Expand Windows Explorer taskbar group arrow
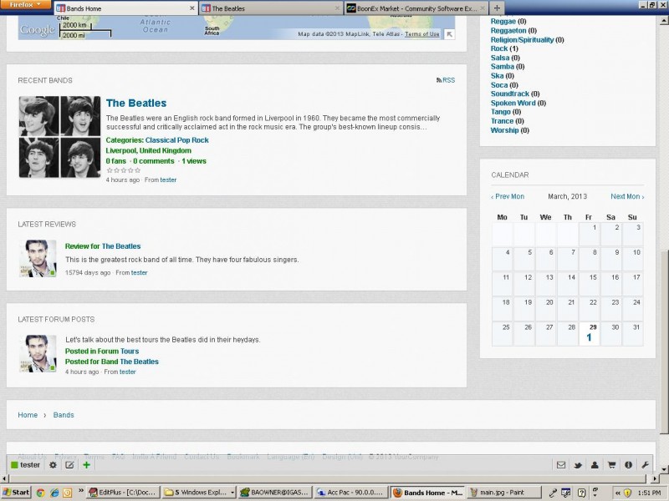669x501 pixels. [232, 493]
